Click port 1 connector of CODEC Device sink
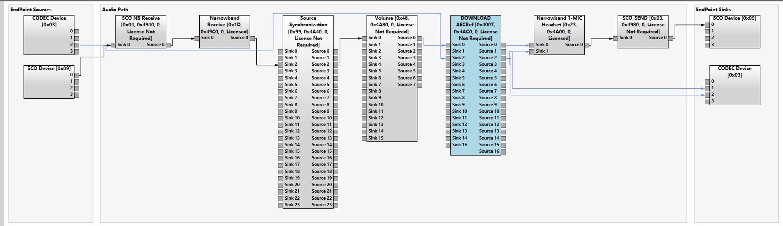The width and height of the screenshot is (783, 226). point(707,88)
